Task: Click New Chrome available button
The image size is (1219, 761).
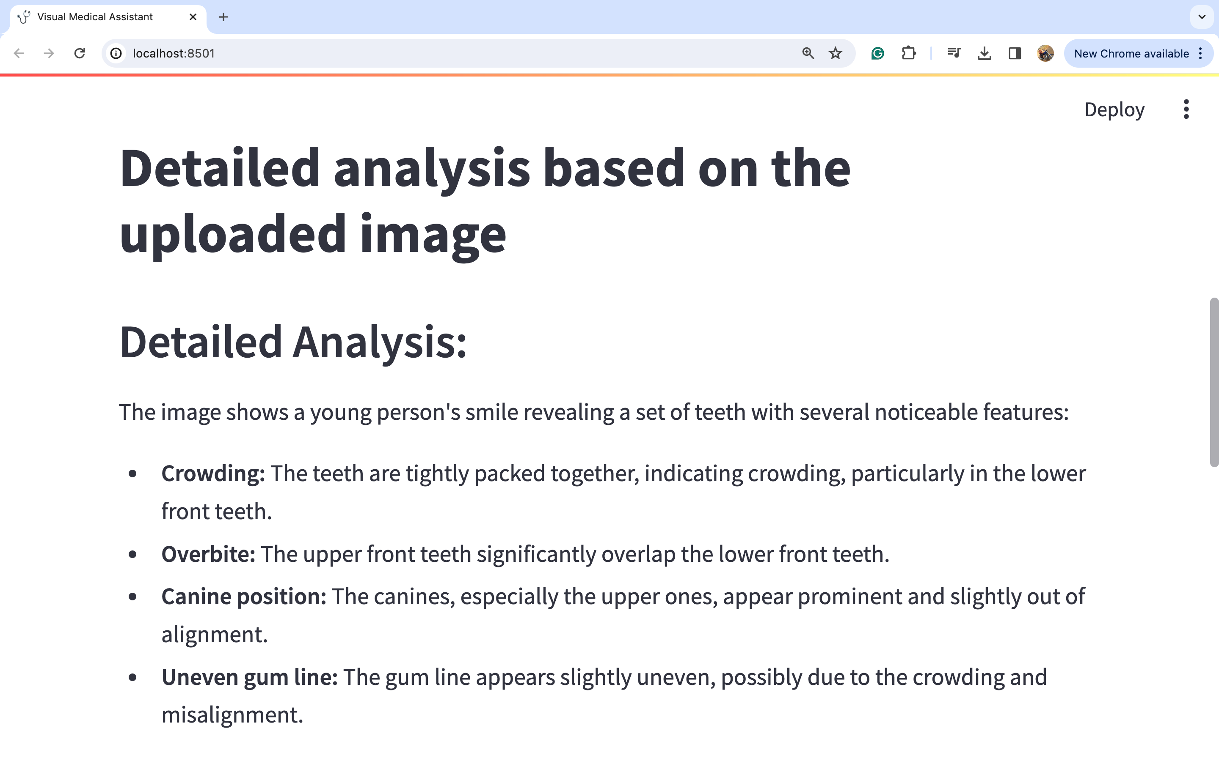Action: 1131,53
